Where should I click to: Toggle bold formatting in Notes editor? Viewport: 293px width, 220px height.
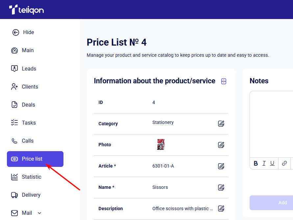[256, 163]
